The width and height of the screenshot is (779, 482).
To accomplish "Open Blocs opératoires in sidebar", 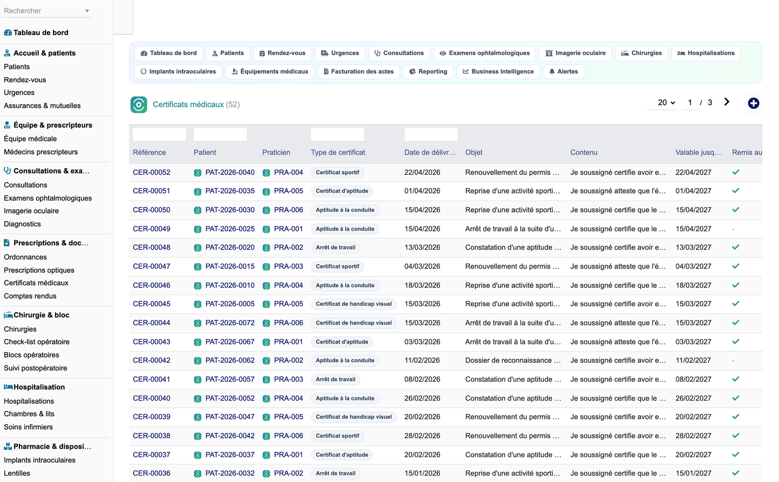I will click(x=31, y=355).
